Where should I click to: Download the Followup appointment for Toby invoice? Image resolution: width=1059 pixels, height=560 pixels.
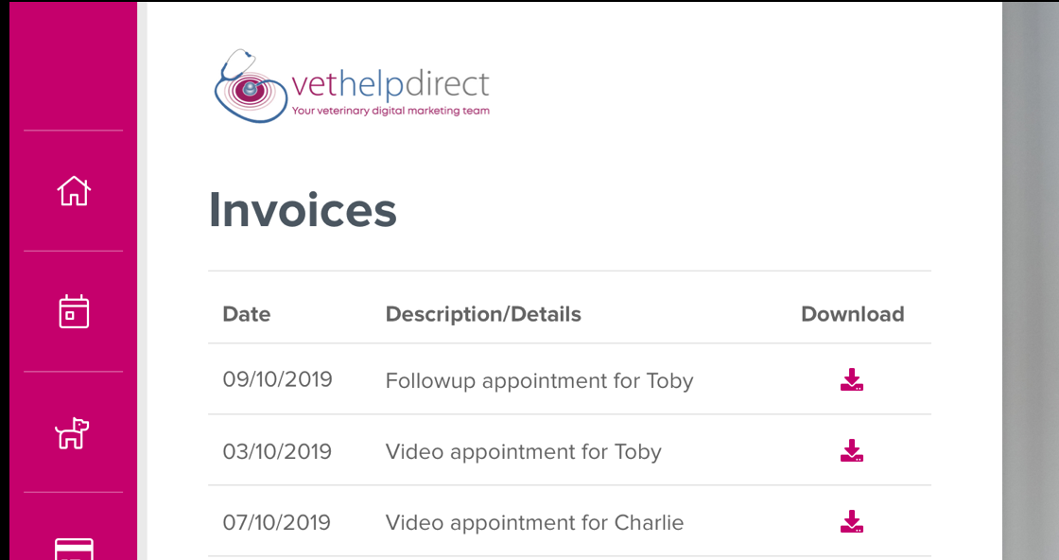852,380
